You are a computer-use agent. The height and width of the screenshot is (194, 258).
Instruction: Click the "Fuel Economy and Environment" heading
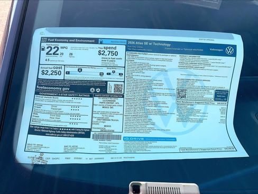click(71, 40)
